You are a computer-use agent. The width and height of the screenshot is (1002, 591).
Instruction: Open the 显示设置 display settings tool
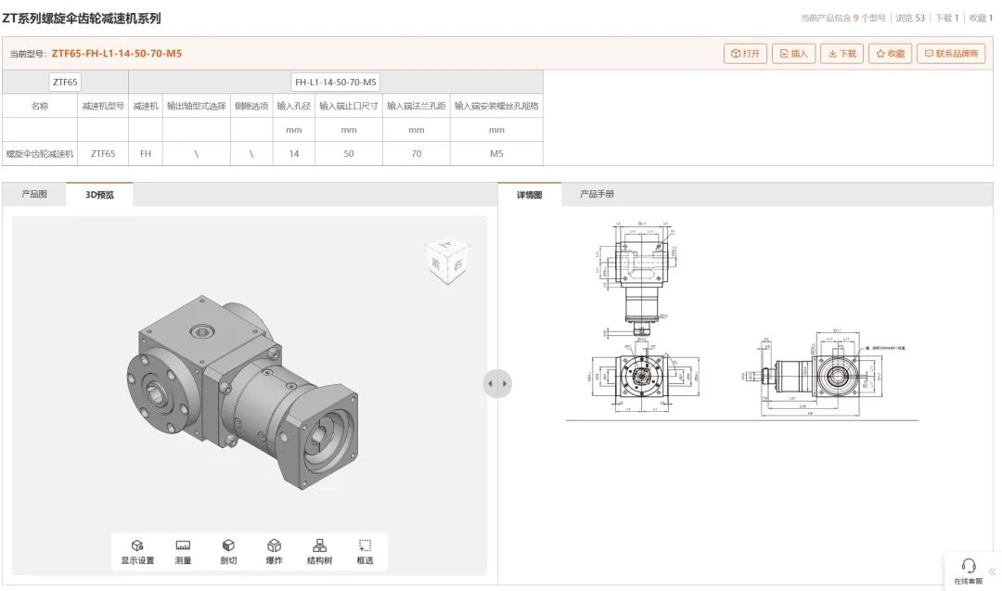coord(137,552)
